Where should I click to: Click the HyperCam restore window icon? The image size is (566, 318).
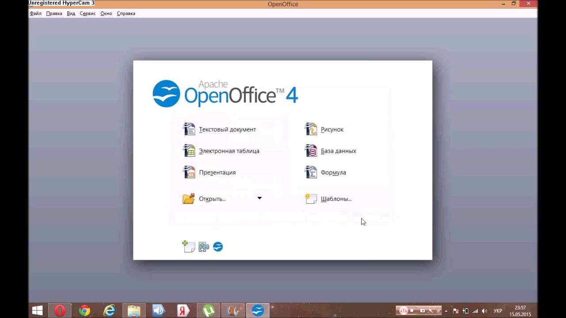(x=438, y=310)
